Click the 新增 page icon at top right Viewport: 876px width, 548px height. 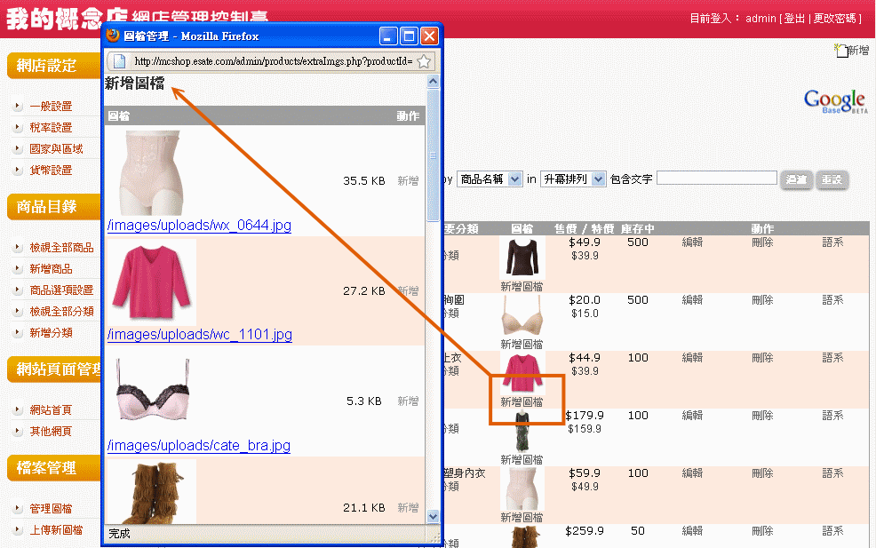tap(841, 51)
